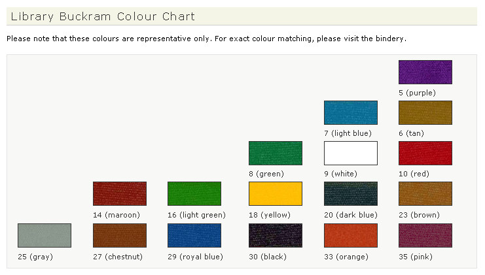
Task: Choose the tan buckram swatch
Action: point(425,113)
